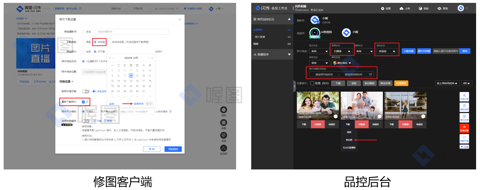Click the 图片ID找图 button
The height and width of the screenshot is (190, 480).
point(424,51)
